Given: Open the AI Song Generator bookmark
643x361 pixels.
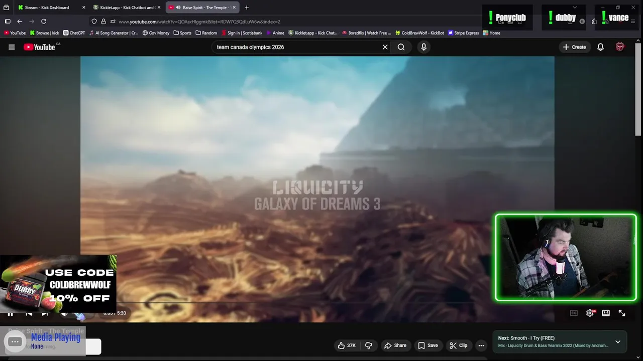Looking at the screenshot, I should point(114,33).
